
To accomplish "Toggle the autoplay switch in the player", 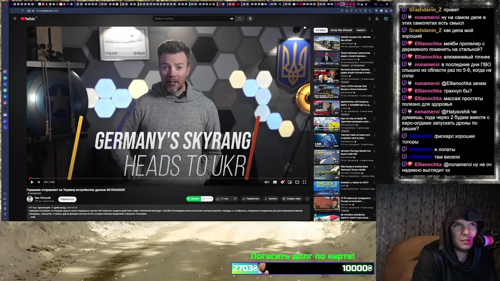I will (267, 182).
